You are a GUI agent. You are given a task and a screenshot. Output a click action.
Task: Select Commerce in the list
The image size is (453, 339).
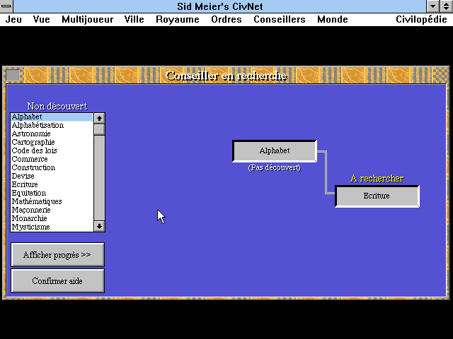(52, 159)
